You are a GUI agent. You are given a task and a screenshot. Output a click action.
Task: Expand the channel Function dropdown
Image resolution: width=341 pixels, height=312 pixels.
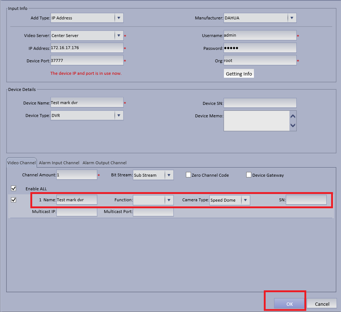153,200
